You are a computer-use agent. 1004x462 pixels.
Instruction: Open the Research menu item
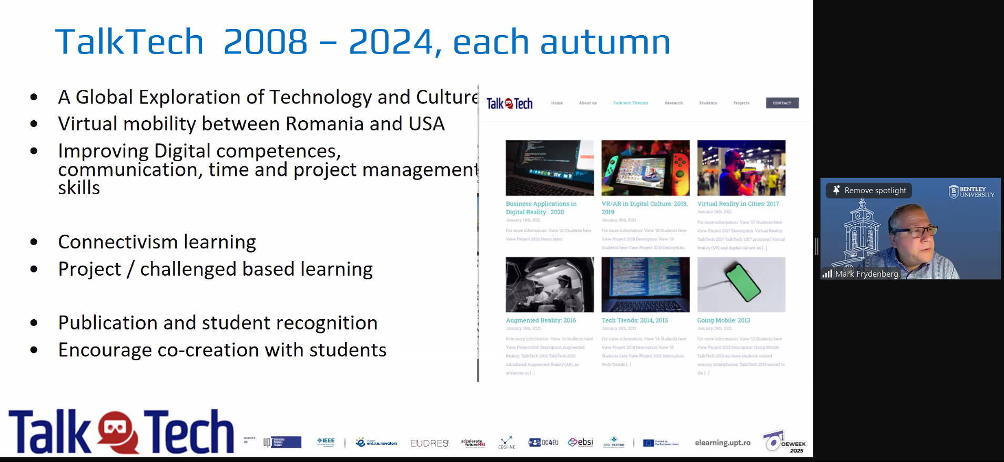pyautogui.click(x=673, y=103)
